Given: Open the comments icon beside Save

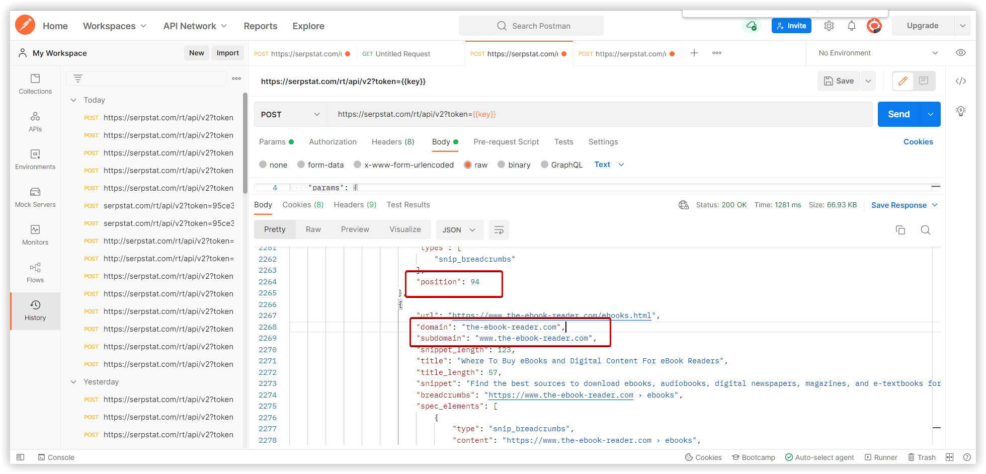Looking at the screenshot, I should tap(924, 81).
